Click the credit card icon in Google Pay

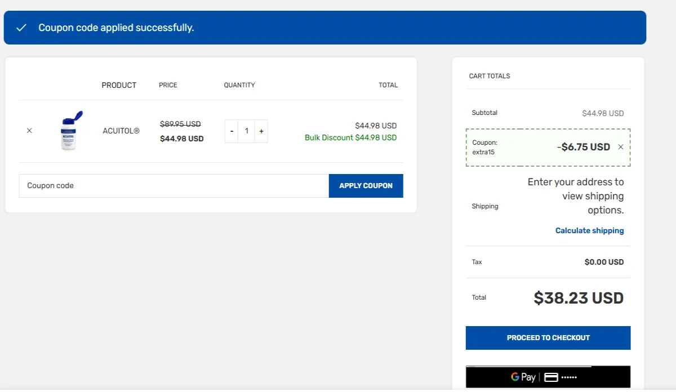[x=551, y=377]
